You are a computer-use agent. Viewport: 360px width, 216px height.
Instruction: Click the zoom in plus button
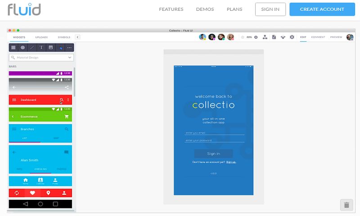[x=256, y=37]
